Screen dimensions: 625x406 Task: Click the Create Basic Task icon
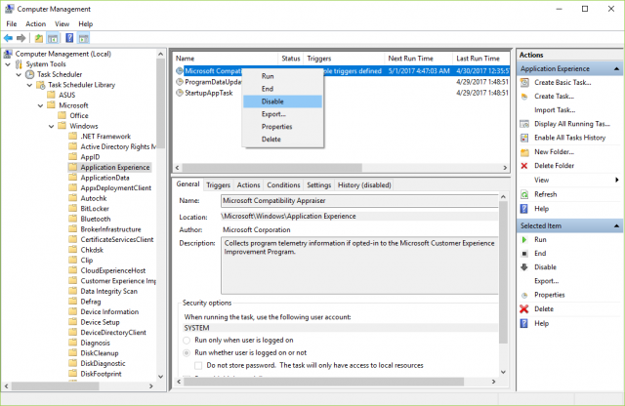[x=525, y=83]
